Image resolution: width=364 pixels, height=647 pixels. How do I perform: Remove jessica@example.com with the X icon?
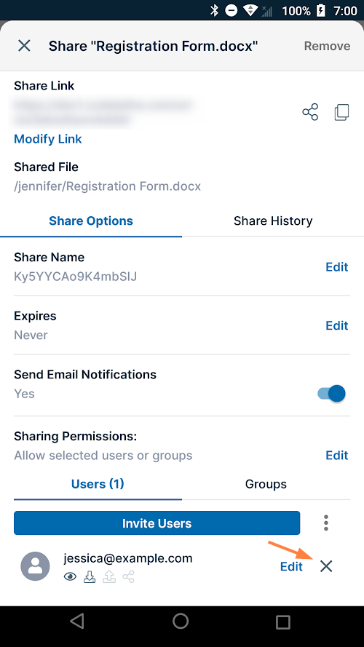click(x=326, y=566)
